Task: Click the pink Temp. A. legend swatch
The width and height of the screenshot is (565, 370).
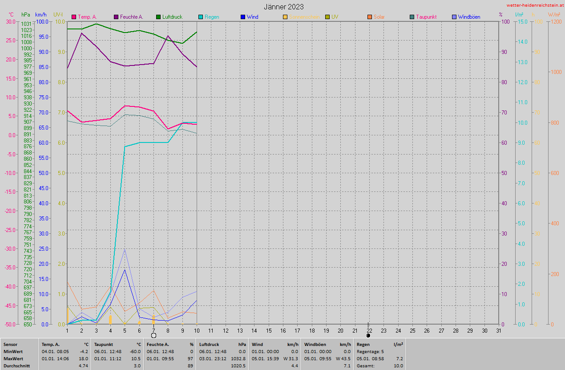Action: (x=74, y=17)
